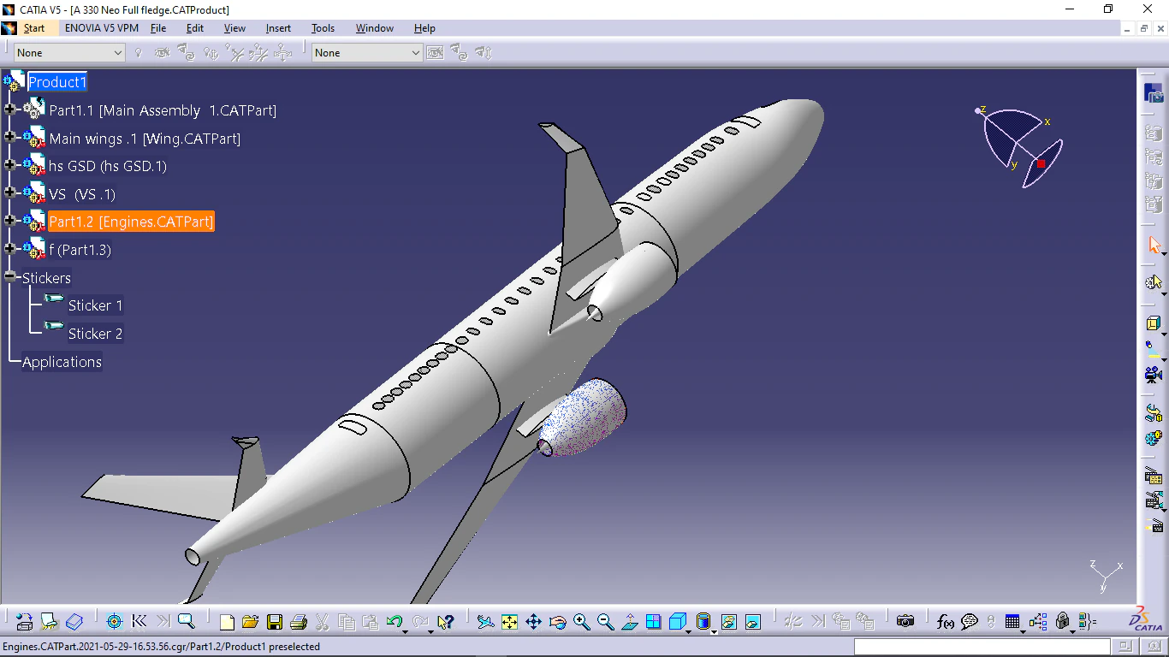Expand the Part1.1 Main Assembly node

[10, 109]
